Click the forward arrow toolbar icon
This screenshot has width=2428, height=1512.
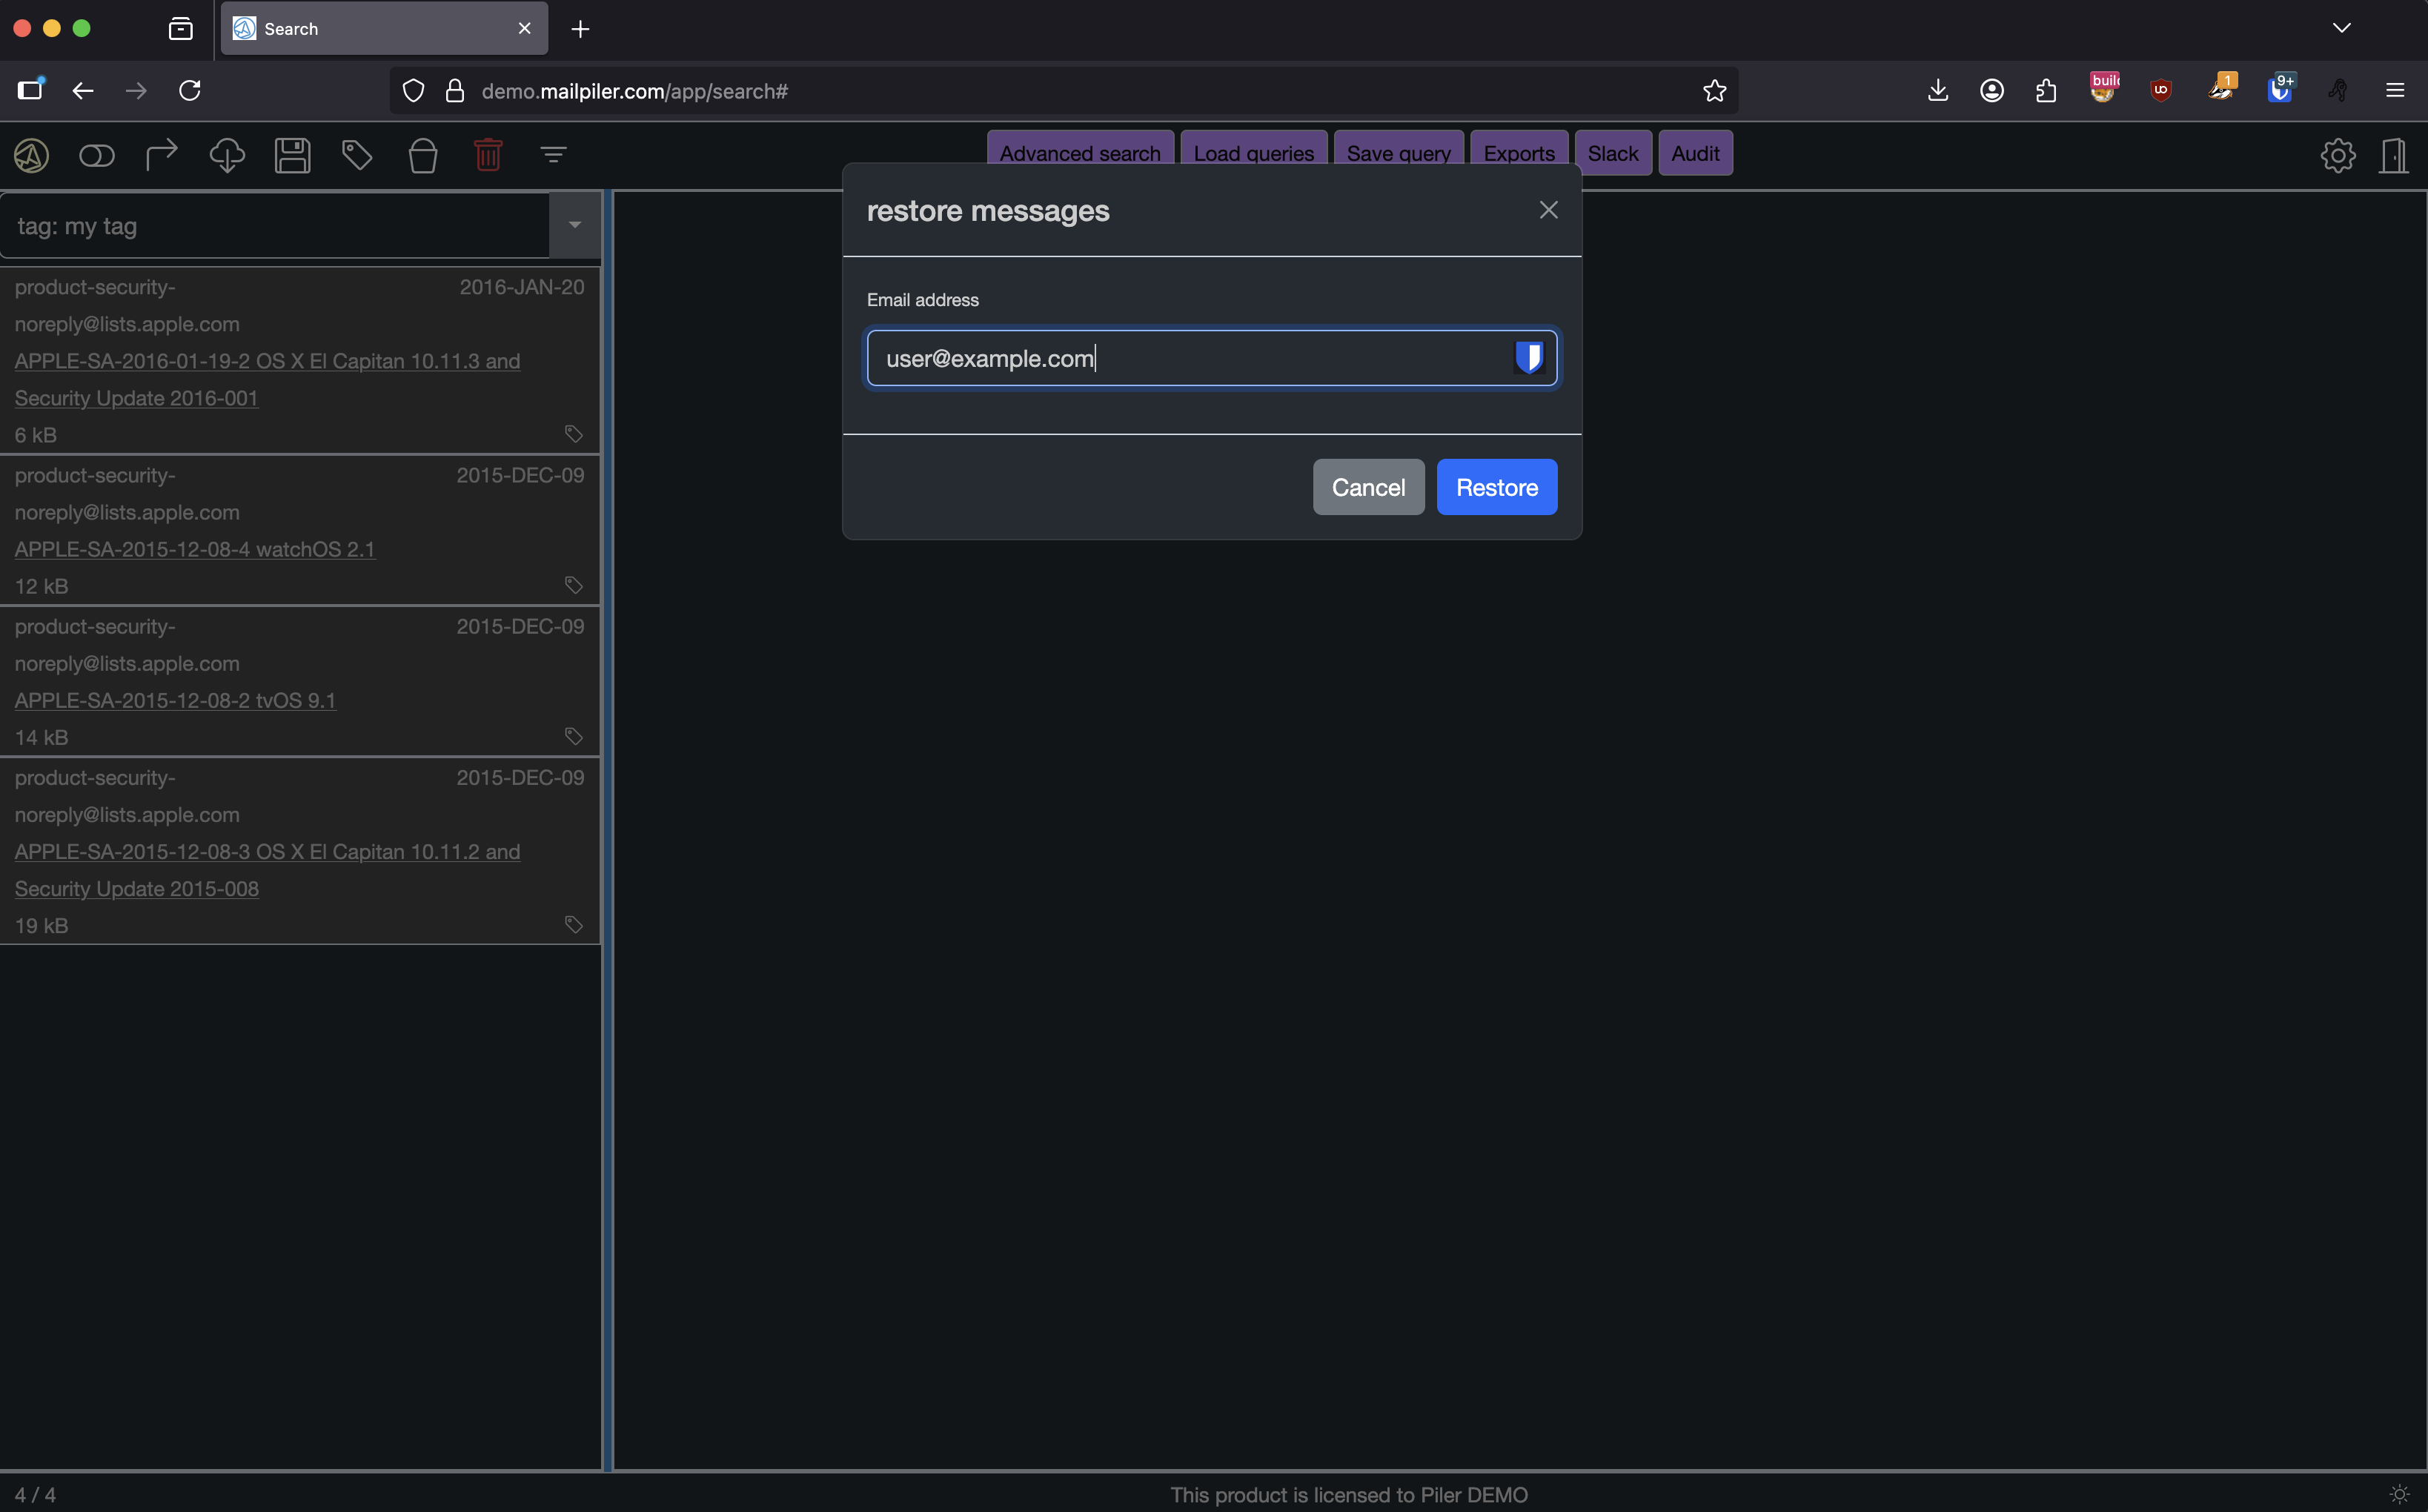coord(161,155)
